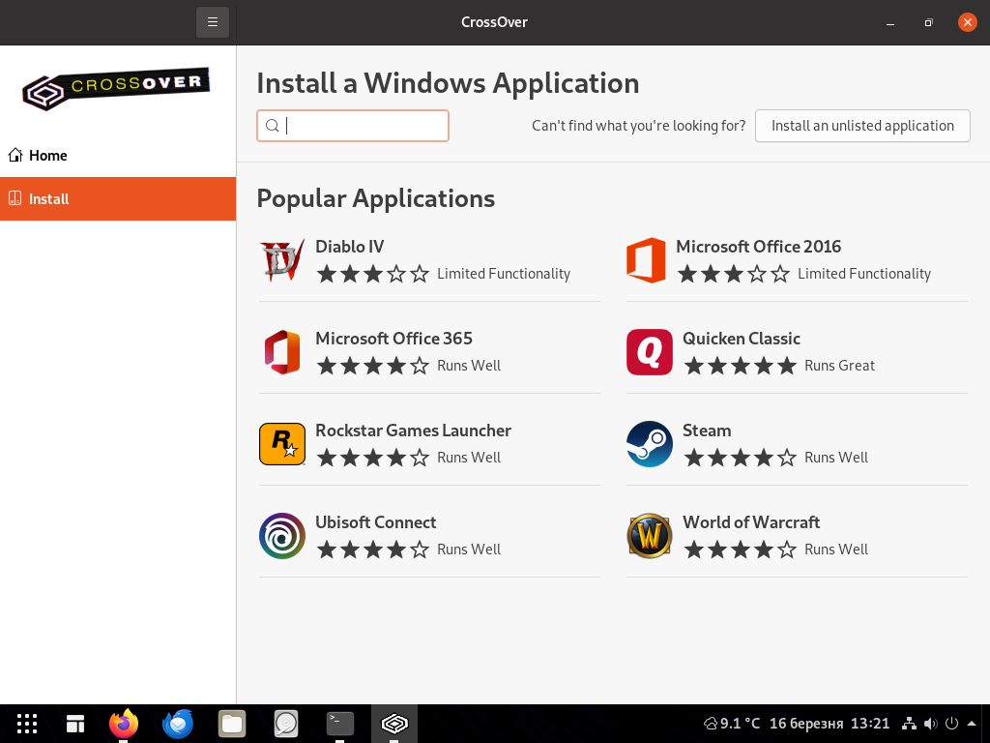Open the hamburger menu in title bar

click(x=213, y=22)
